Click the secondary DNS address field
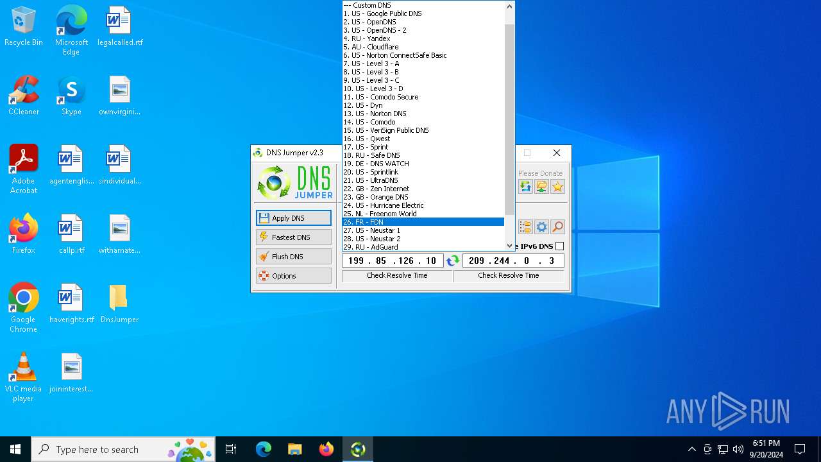The height and width of the screenshot is (462, 821). click(513, 261)
